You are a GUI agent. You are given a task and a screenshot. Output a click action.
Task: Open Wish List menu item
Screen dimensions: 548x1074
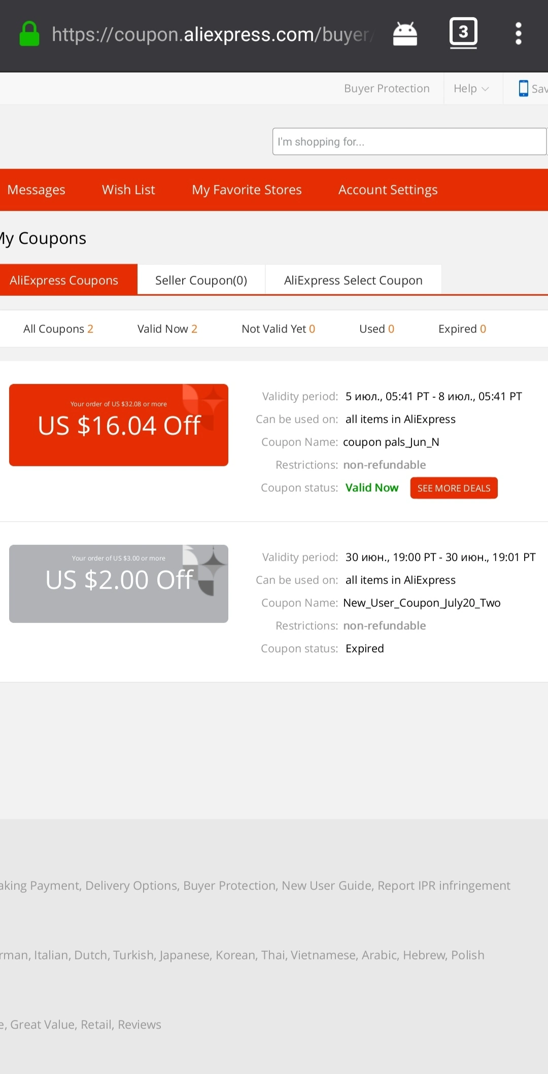tap(128, 190)
